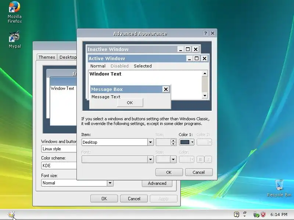
Task: Click the Active Window preview minimize button
Action: 189,58
